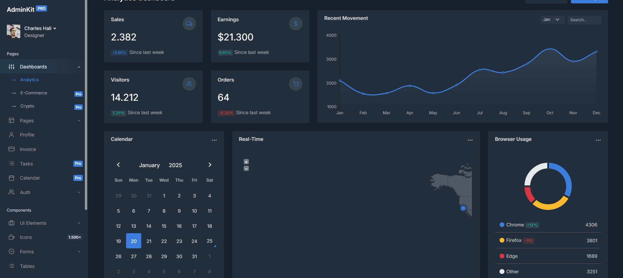Select January 15 in the calendar
623x278 pixels.
[x=164, y=226]
